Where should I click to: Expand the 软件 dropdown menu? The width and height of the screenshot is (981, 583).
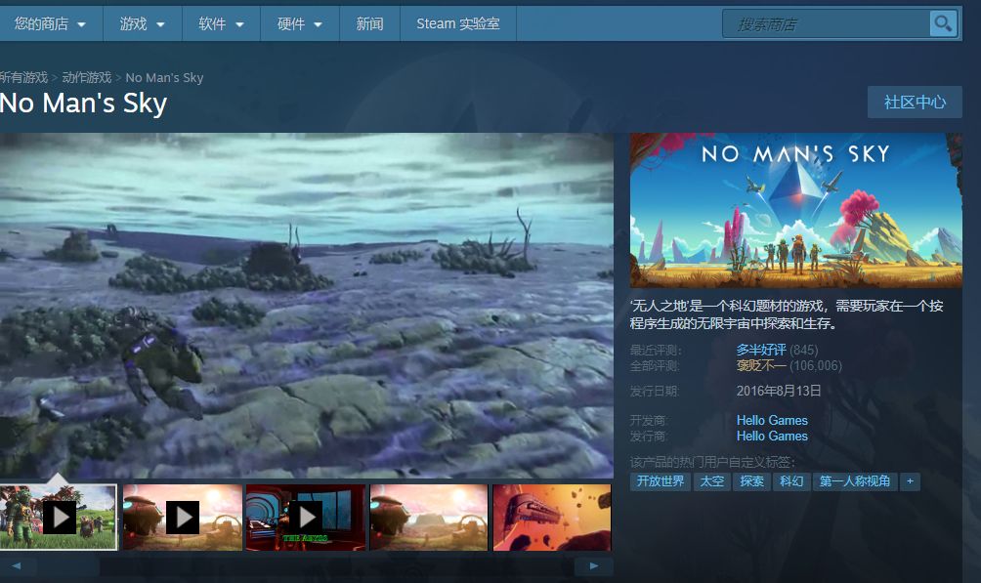click(221, 23)
